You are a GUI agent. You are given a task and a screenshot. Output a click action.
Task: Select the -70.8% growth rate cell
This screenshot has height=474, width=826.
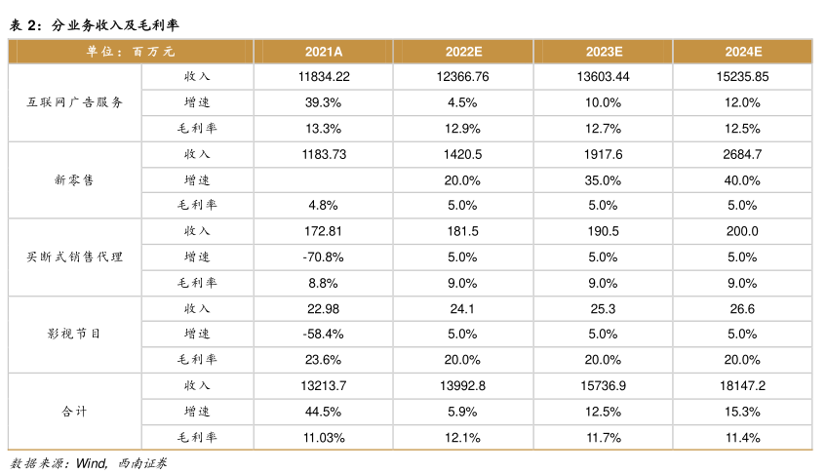(323, 257)
